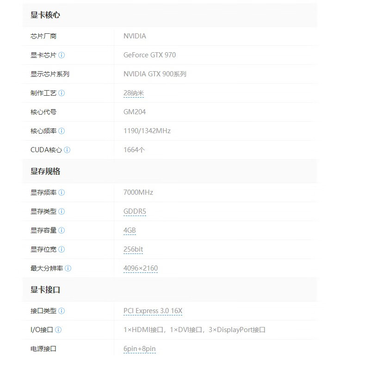Open the 4GB memory capacity link
The height and width of the screenshot is (370, 370).
tap(129, 230)
